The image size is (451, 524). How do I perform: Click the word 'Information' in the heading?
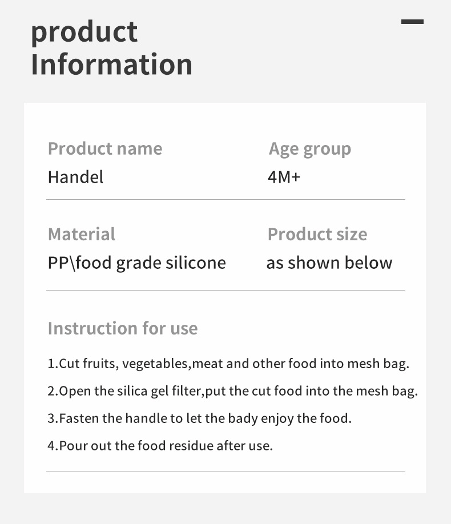pos(111,64)
